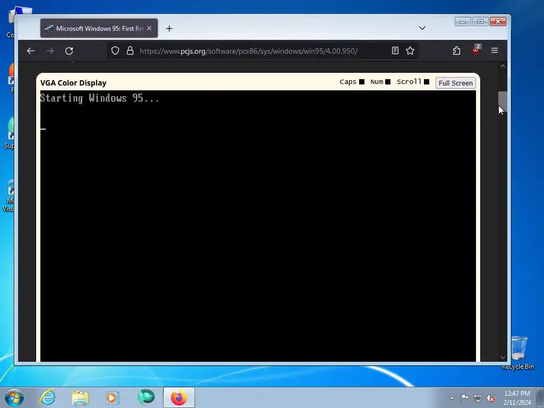Screen dimensions: 544x408
Task: Open the Extensions puzzle icon
Action: pos(456,50)
